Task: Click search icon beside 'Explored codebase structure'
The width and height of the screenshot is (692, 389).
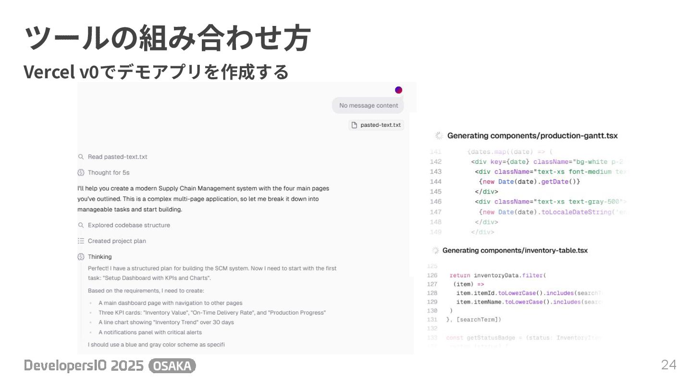Action: (x=81, y=225)
